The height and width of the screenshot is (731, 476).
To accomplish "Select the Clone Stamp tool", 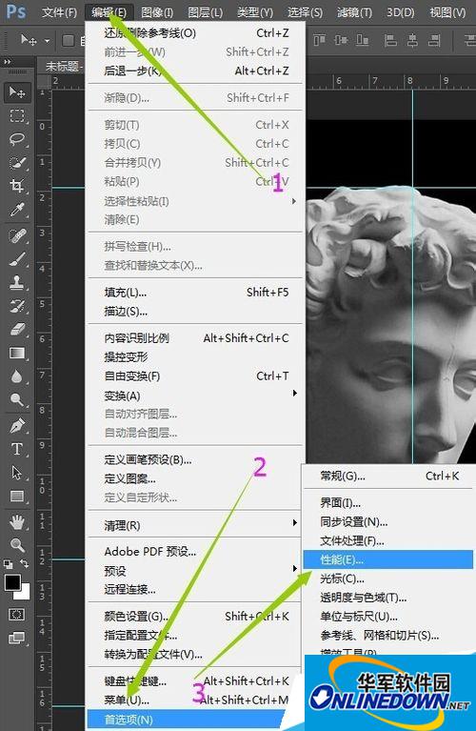I will 17,282.
